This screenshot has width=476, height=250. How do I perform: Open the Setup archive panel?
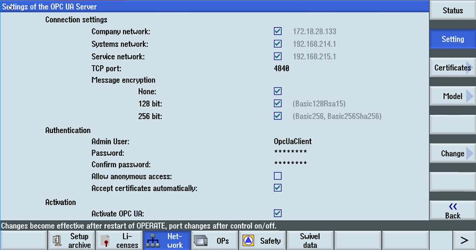coord(71,241)
